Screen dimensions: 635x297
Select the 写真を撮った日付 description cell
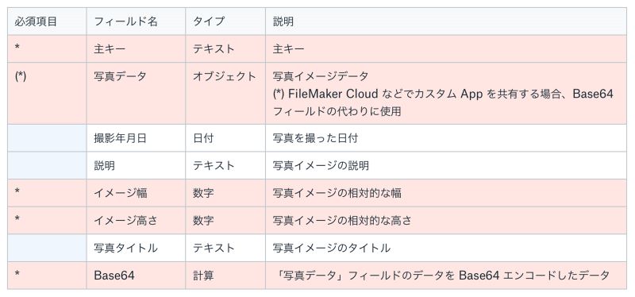click(x=446, y=137)
